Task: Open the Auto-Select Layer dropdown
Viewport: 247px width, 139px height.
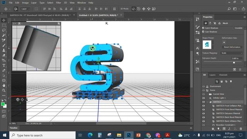Action: click(25, 9)
